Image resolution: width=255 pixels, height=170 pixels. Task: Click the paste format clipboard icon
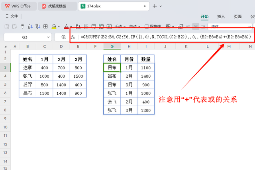point(15,27)
